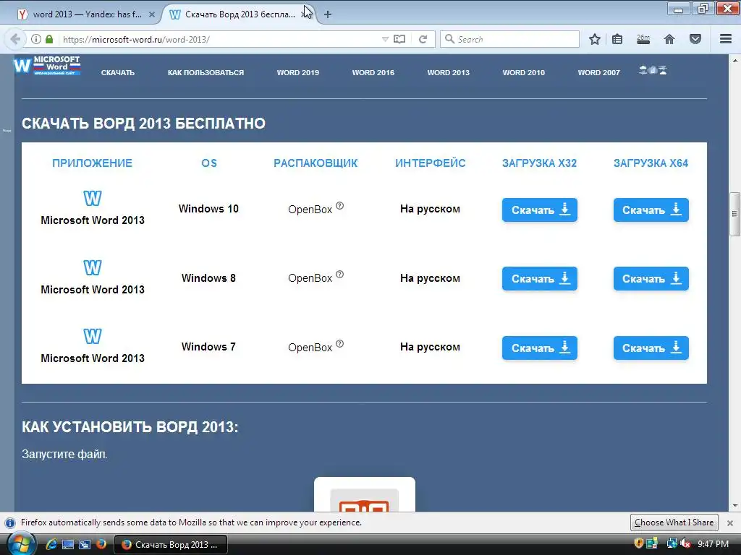This screenshot has height=555, width=741.
Task: Click the green padlock security icon
Action: tap(49, 39)
